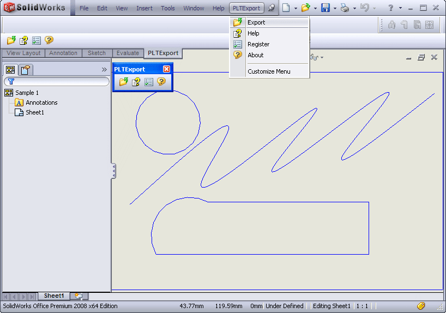Image resolution: width=446 pixels, height=313 pixels.
Task: Click Register icon in the top-left toolbar
Action: 37,40
